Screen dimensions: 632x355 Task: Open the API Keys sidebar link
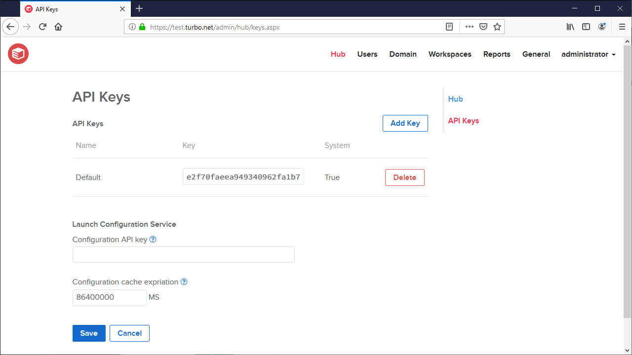click(463, 120)
